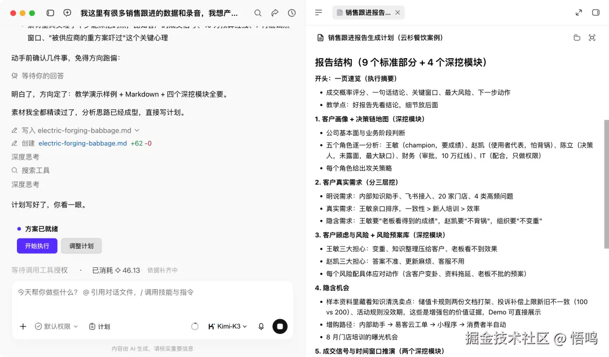Image resolution: width=609 pixels, height=357 pixels.
Task: Click the 已消耗 46.13 credits text
Action: pyautogui.click(x=116, y=270)
